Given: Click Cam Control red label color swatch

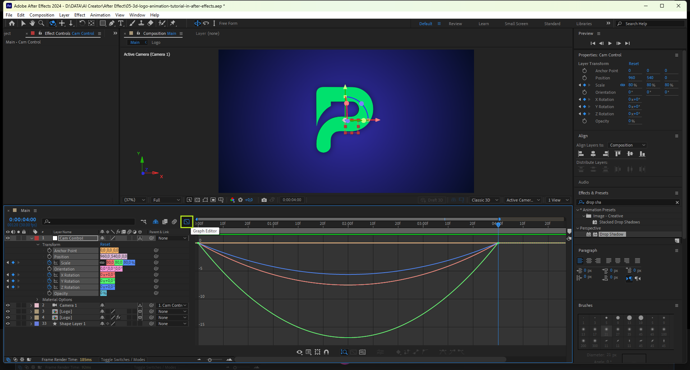Looking at the screenshot, I should 37,238.
